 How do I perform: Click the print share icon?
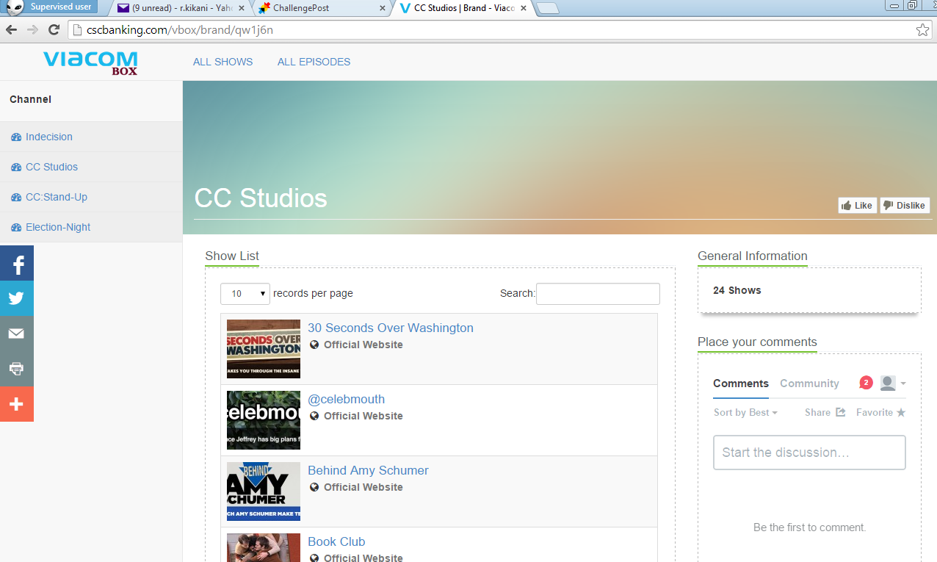[x=17, y=369]
